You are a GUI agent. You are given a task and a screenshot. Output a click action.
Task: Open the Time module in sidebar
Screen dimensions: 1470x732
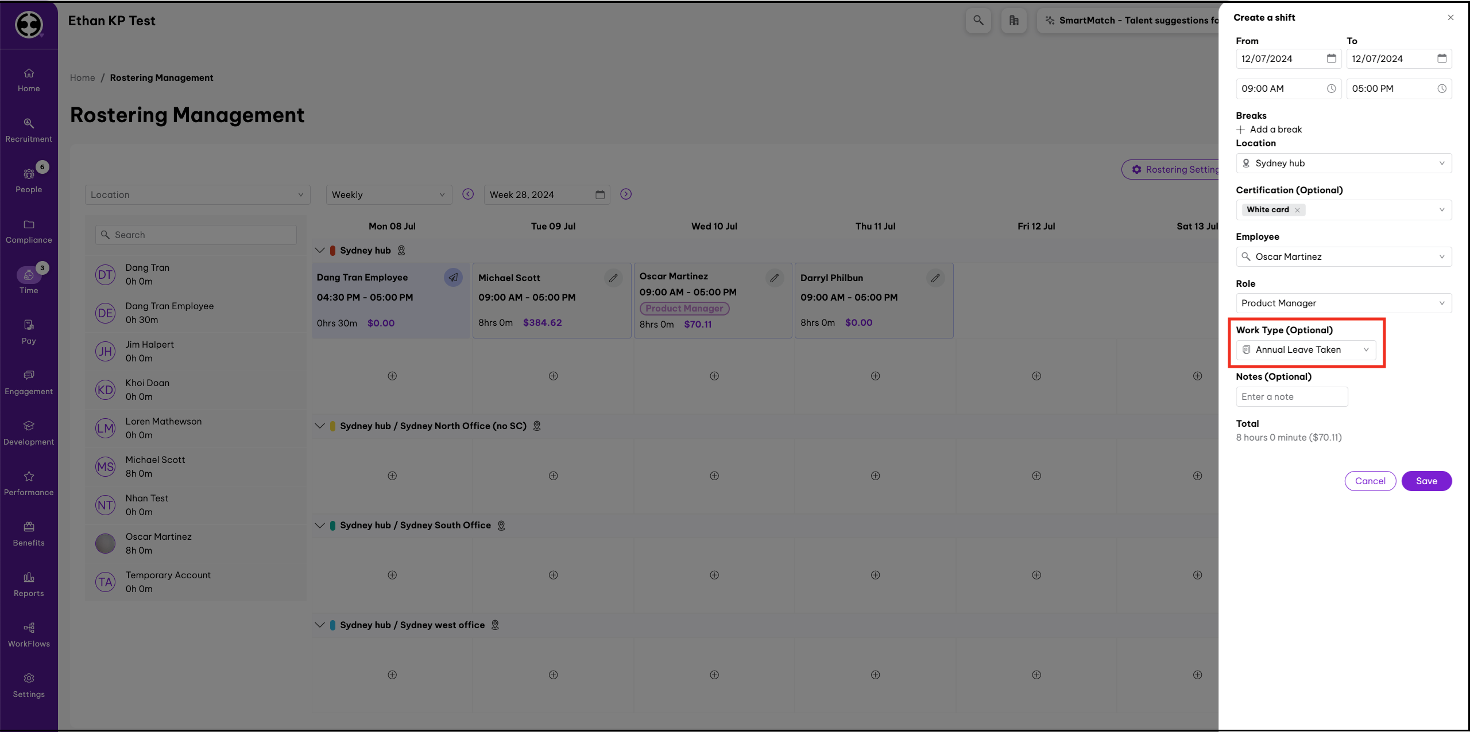point(29,281)
